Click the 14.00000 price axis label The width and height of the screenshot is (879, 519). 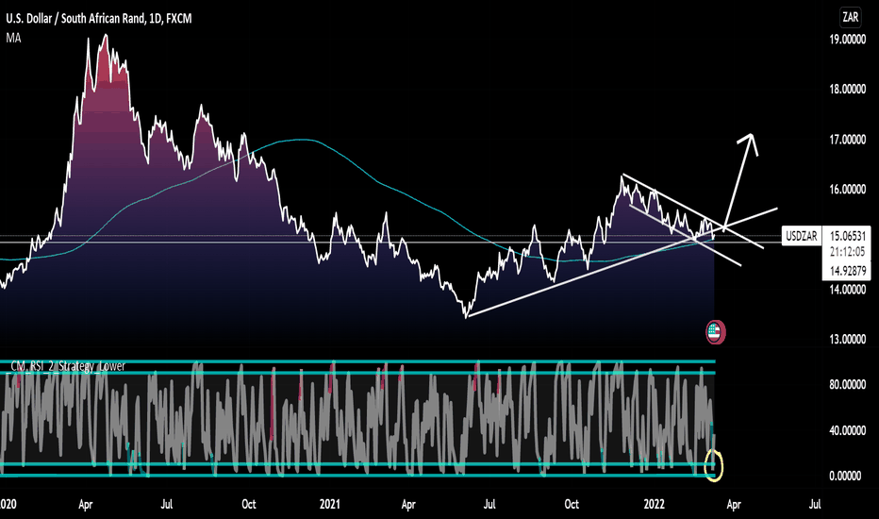[x=848, y=290]
